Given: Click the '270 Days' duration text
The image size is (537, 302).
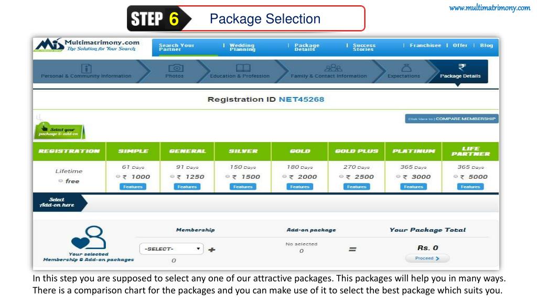Looking at the screenshot, I should pos(357,167).
